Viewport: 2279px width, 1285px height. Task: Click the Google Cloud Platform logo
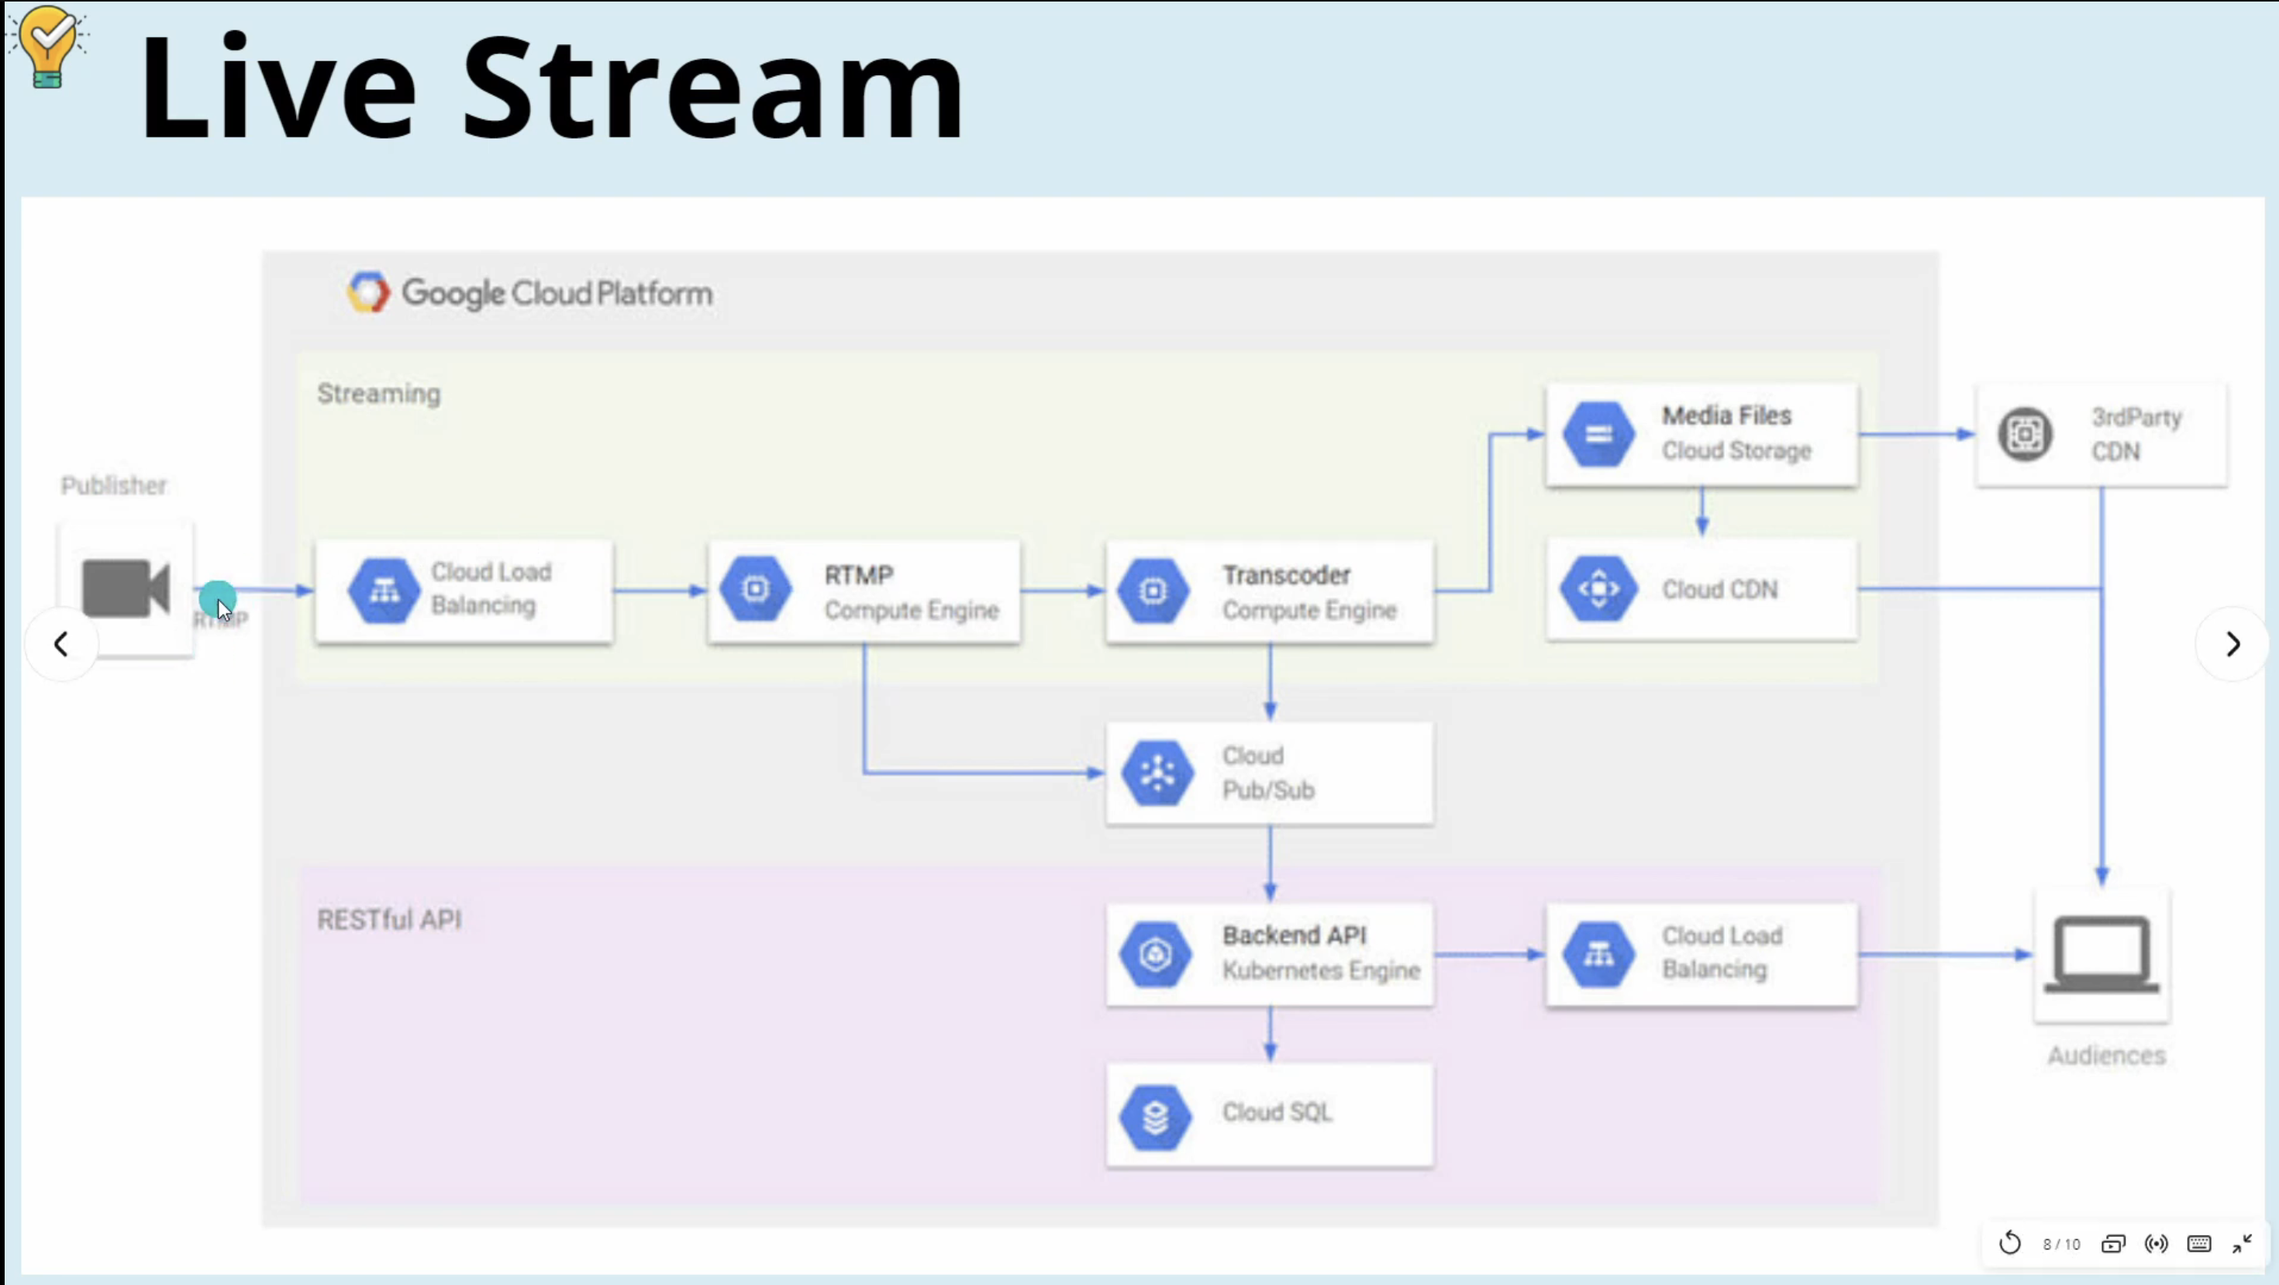(368, 293)
